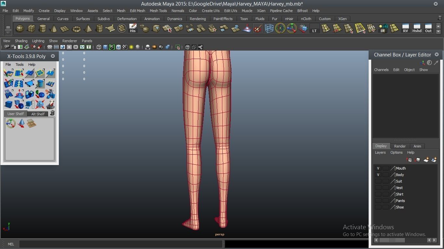Click the trash icon in X-Tools shelf
Viewport: 444px width, 249px height.
click(52, 113)
